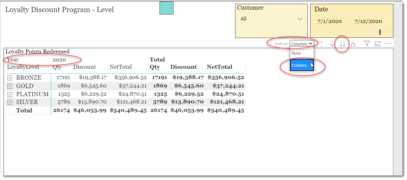The image size is (407, 180).
Task: Expand the BRONZE loyalty level row
Action: pos(10,78)
